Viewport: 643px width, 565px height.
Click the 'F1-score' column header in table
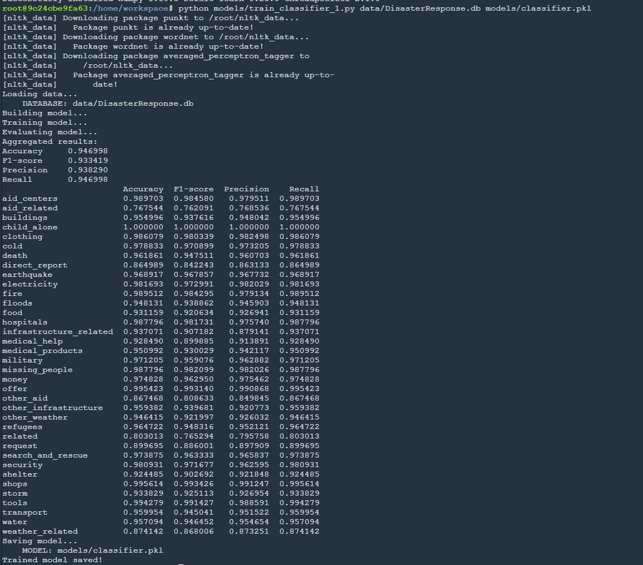[194, 189]
